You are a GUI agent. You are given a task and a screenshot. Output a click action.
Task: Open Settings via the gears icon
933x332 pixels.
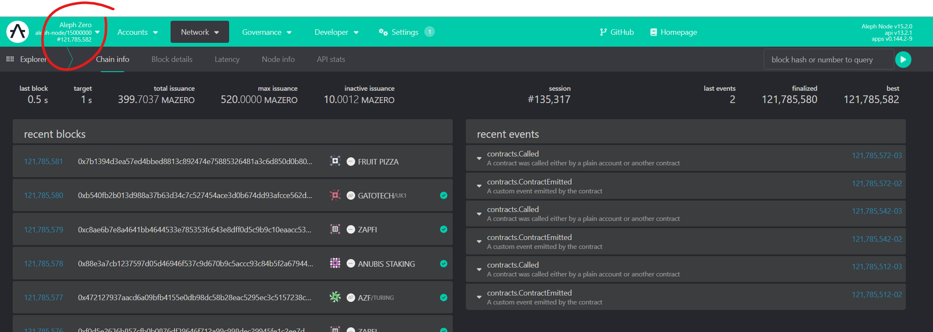[383, 32]
